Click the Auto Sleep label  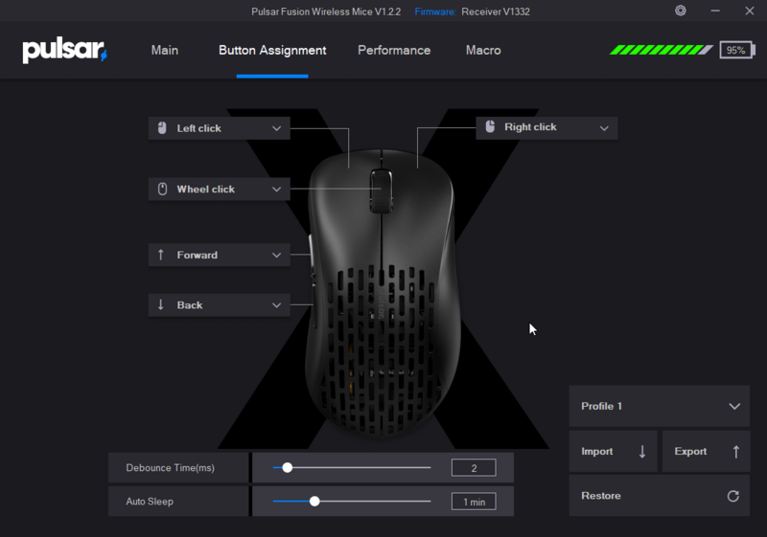click(150, 502)
